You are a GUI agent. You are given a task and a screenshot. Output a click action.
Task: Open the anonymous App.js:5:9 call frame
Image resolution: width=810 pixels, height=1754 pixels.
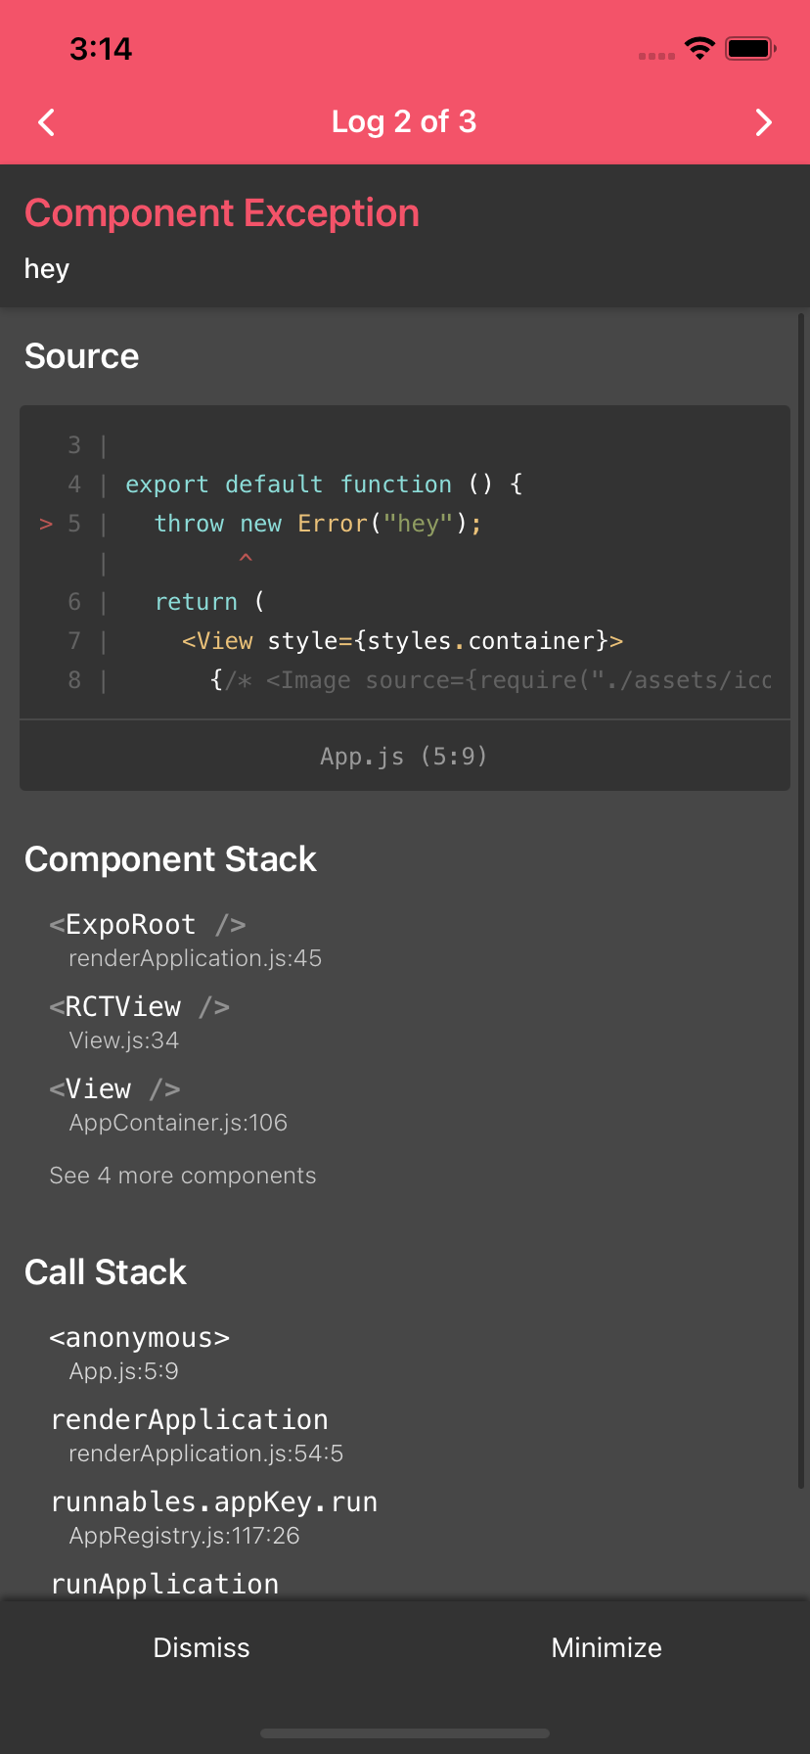(x=140, y=1353)
